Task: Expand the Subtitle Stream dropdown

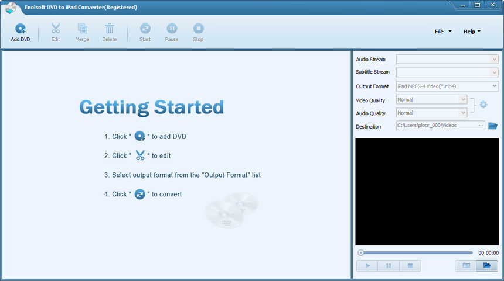Action: tap(494, 72)
